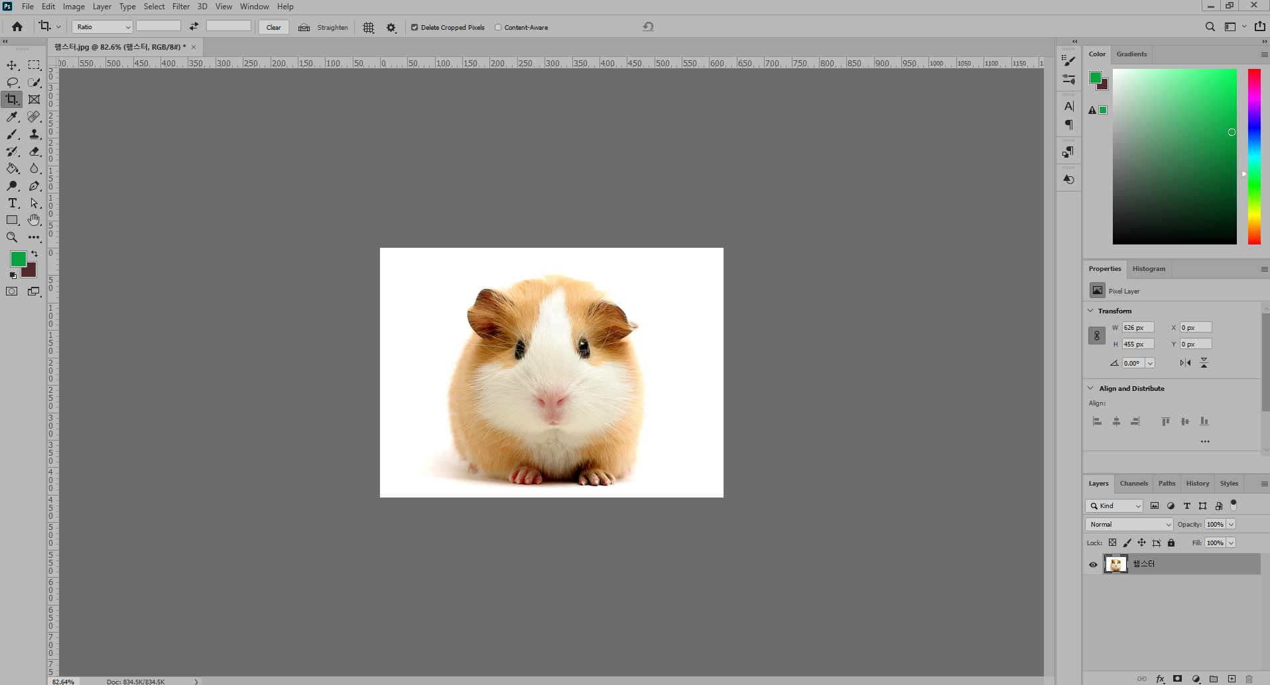Select the Move tool
This screenshot has height=685, width=1270.
point(12,65)
